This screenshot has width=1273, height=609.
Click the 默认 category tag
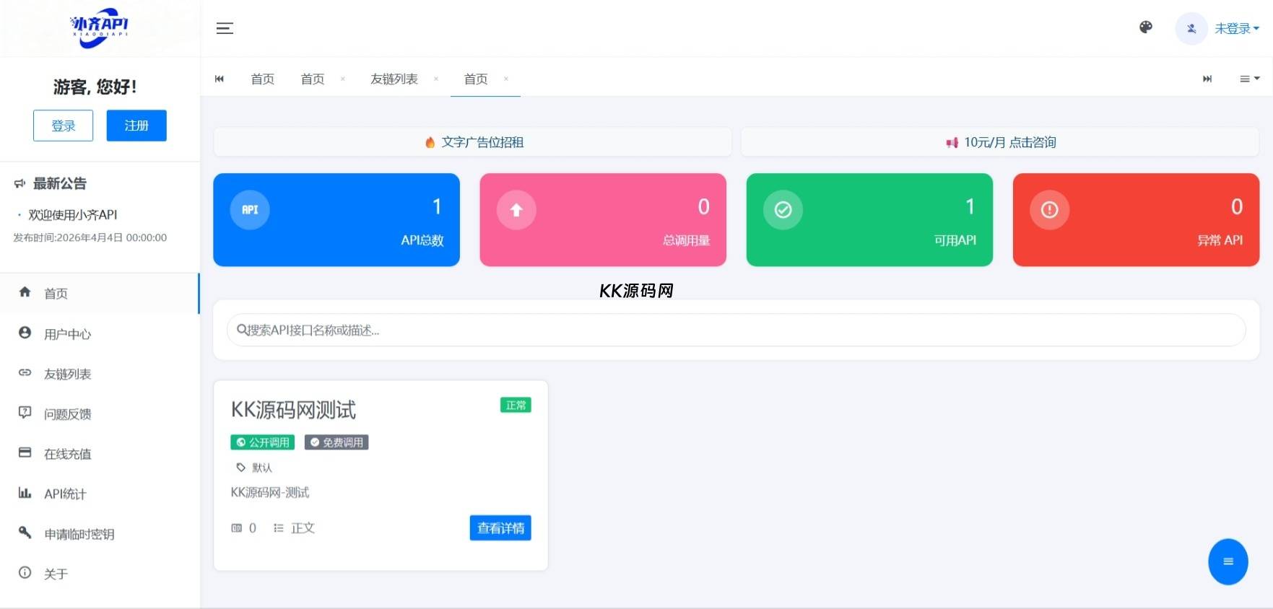(x=254, y=468)
